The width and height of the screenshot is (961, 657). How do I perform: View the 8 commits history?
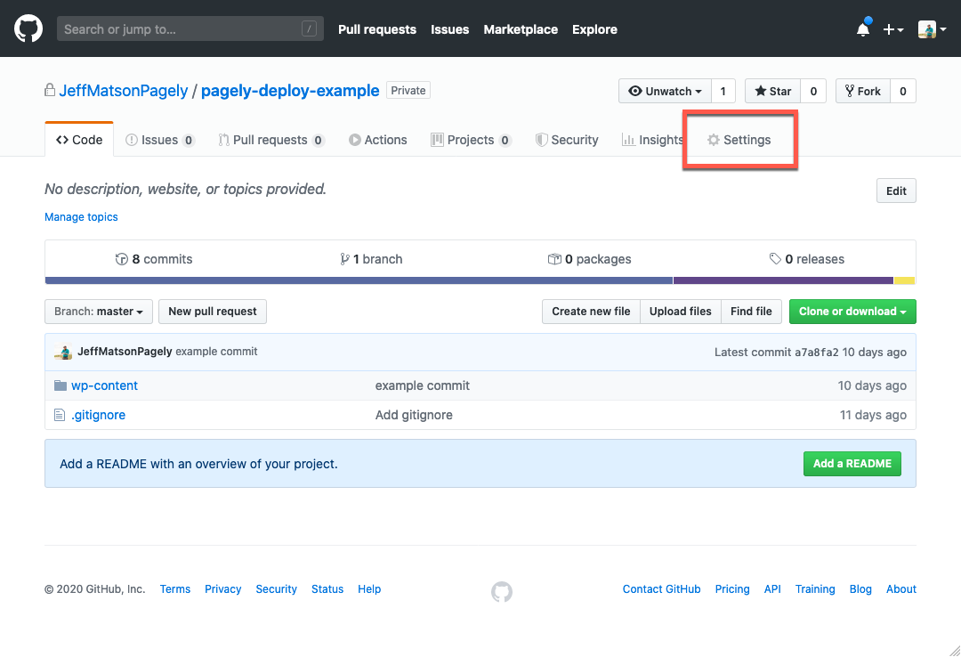[154, 259]
